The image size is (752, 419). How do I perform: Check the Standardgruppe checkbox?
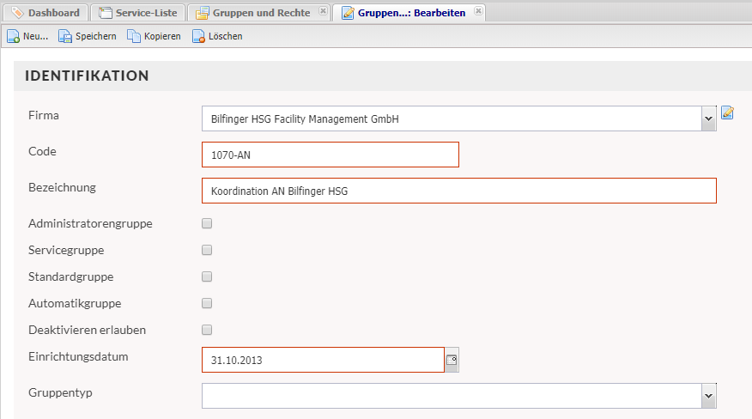[207, 276]
